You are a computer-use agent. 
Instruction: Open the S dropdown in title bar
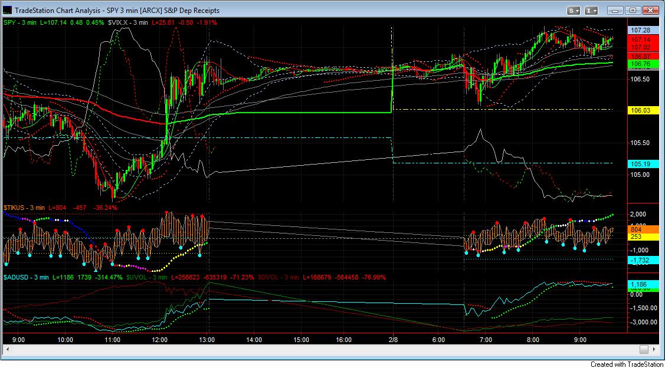point(574,10)
